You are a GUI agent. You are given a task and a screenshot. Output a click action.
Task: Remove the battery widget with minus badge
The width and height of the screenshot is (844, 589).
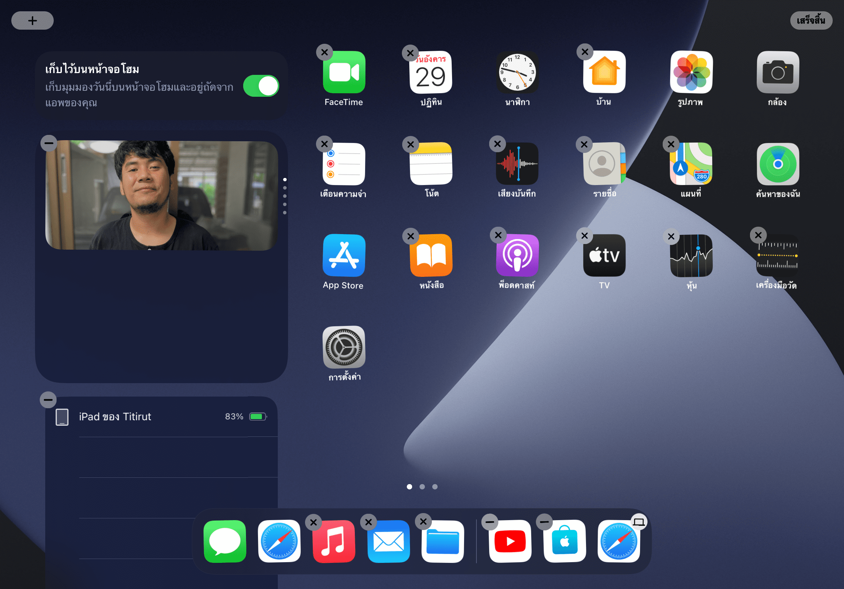48,399
